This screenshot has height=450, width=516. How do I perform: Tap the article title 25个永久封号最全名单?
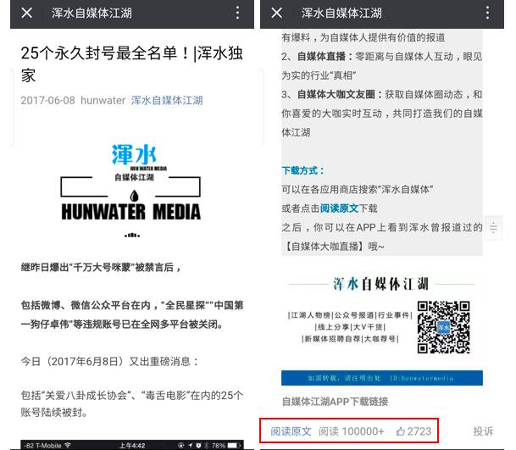pyautogui.click(x=131, y=64)
